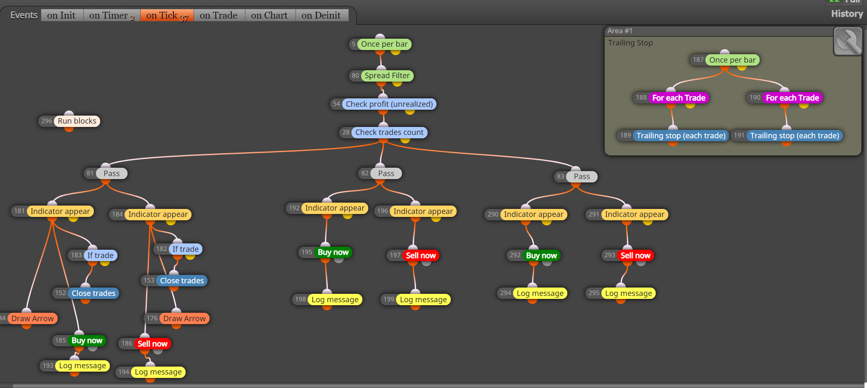The image size is (867, 388).
Task: Click the gray output dot of Sell now 197
Action: click(426, 263)
